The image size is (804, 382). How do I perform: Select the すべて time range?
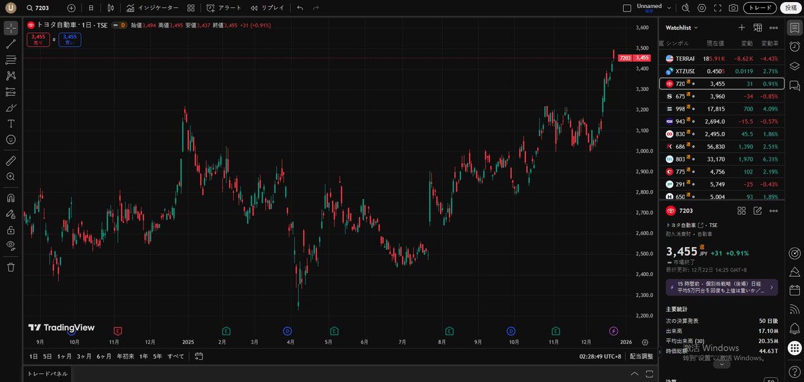176,357
